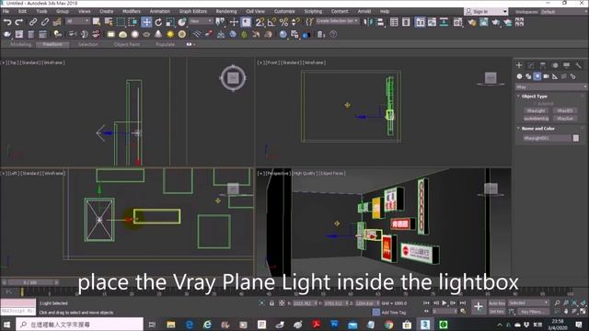Open Create Selection Set dropdown
Viewport: 589px width, 331px height.
click(338, 21)
